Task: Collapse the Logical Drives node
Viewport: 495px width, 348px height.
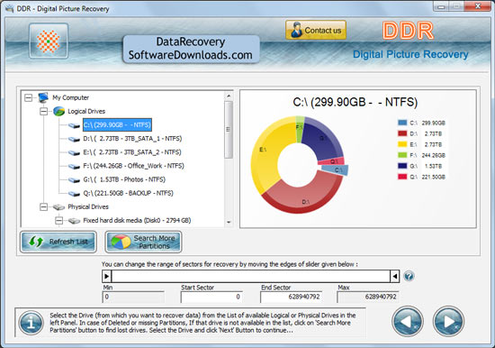Action: click(x=43, y=112)
